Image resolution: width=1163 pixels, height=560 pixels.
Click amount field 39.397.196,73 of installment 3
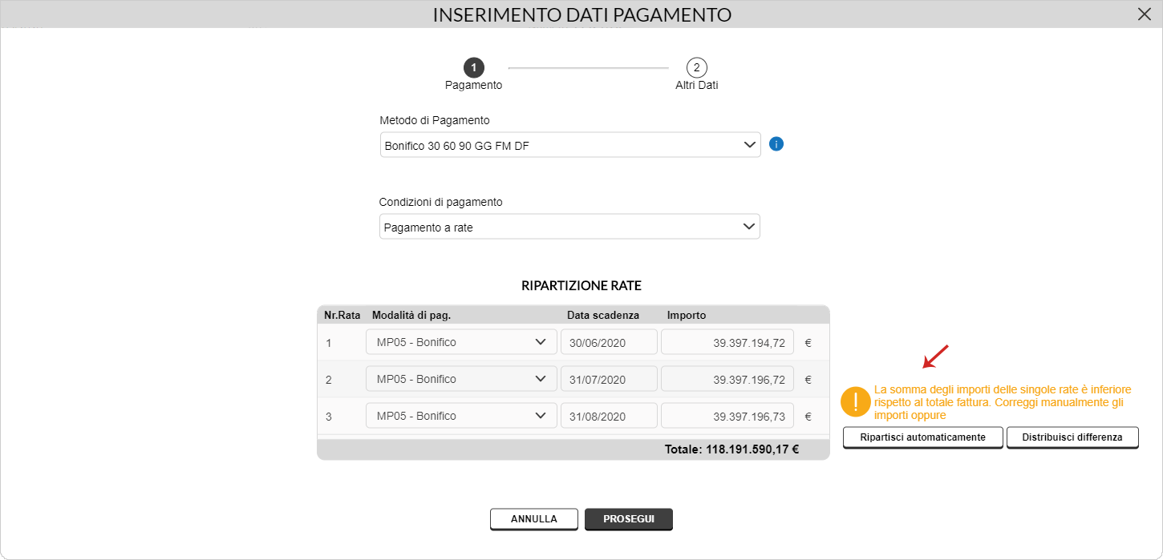coord(727,416)
